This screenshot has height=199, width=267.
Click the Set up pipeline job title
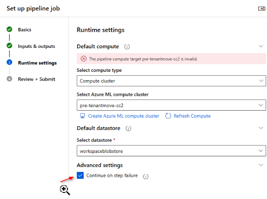(x=33, y=9)
